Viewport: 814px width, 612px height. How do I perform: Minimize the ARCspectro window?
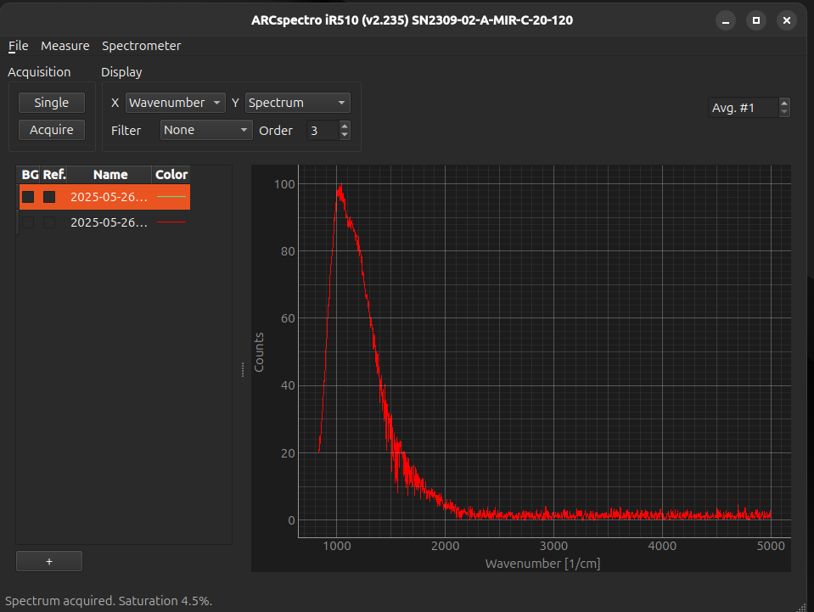pos(725,20)
